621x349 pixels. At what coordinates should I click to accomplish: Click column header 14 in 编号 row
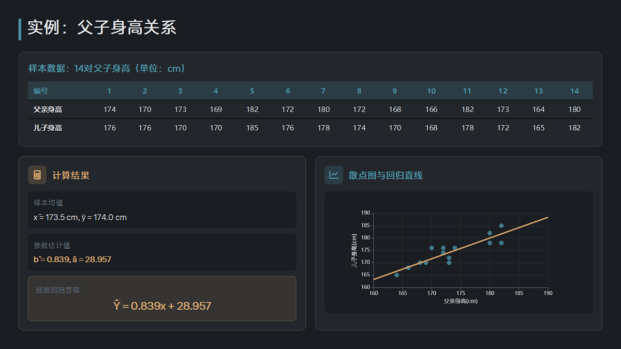pos(574,91)
